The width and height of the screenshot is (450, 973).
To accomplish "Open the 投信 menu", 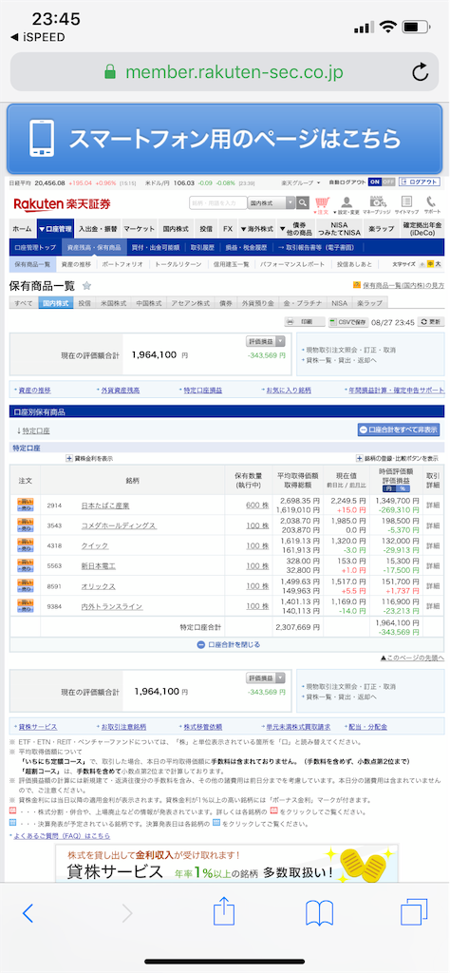I will point(206,228).
